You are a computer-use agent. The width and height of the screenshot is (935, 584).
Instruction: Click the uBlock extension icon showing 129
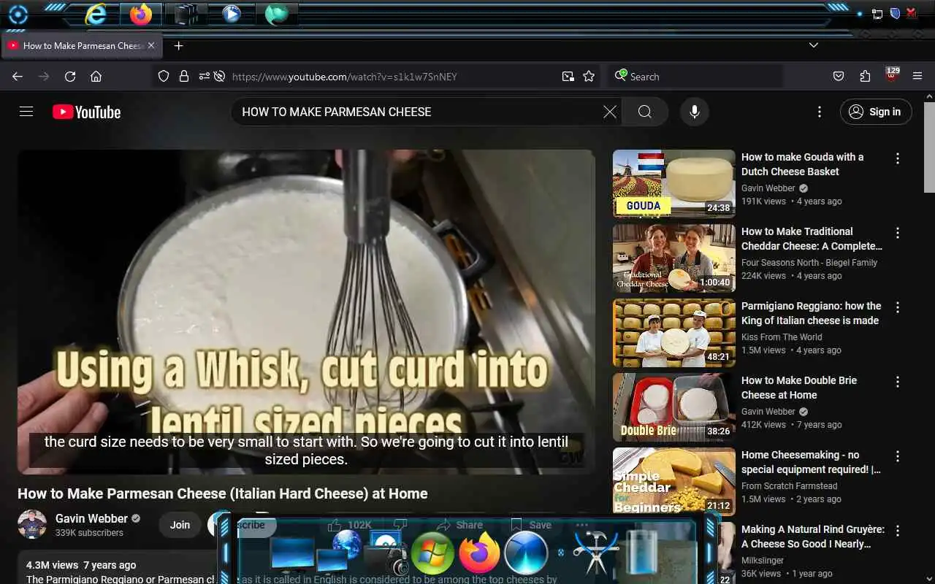[x=892, y=75]
